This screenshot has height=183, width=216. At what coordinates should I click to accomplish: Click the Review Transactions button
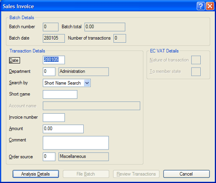(x=136, y=174)
